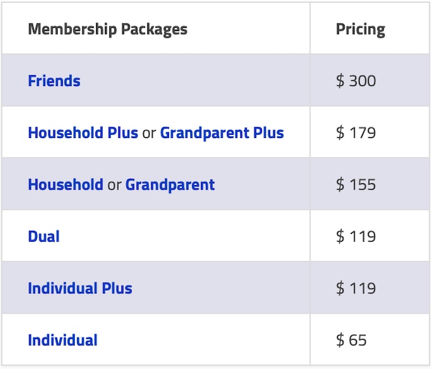Click the Pricing column header
The height and width of the screenshot is (369, 431).
coord(360,29)
